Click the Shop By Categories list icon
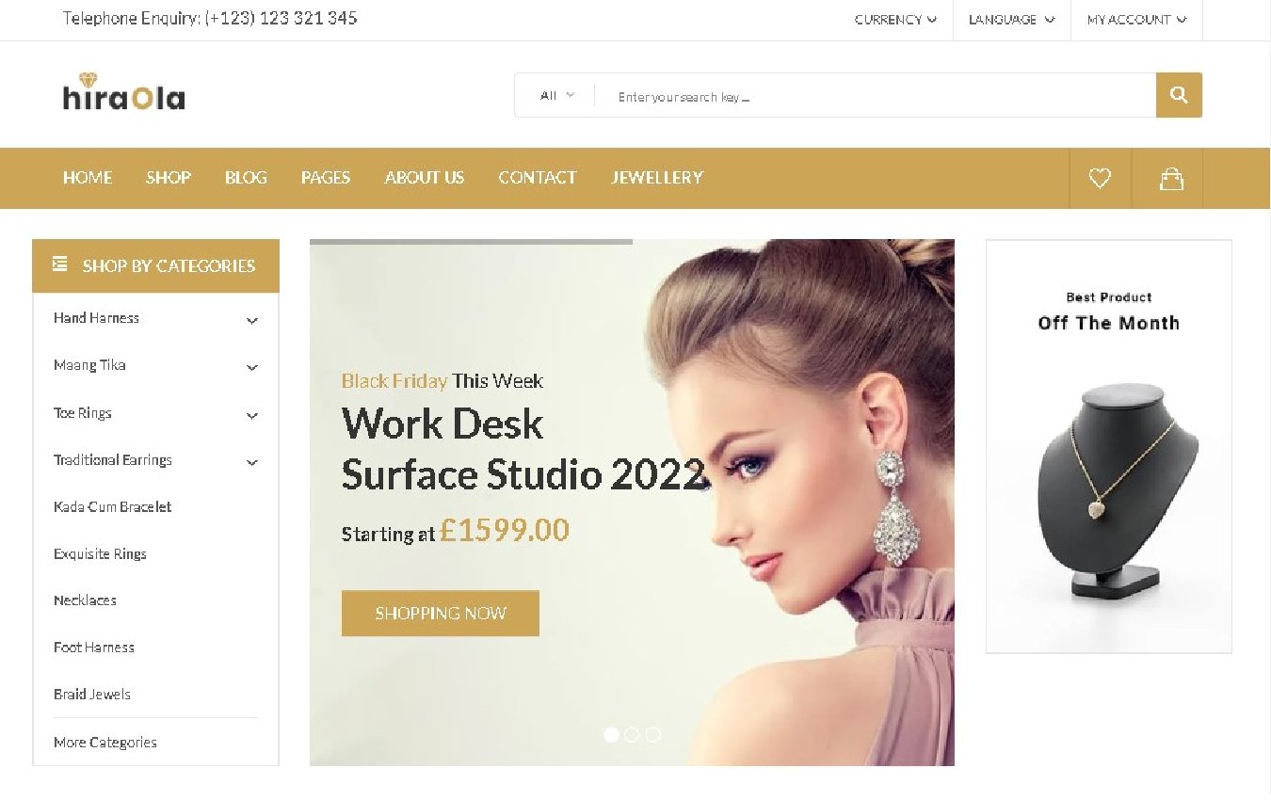 pos(59,264)
